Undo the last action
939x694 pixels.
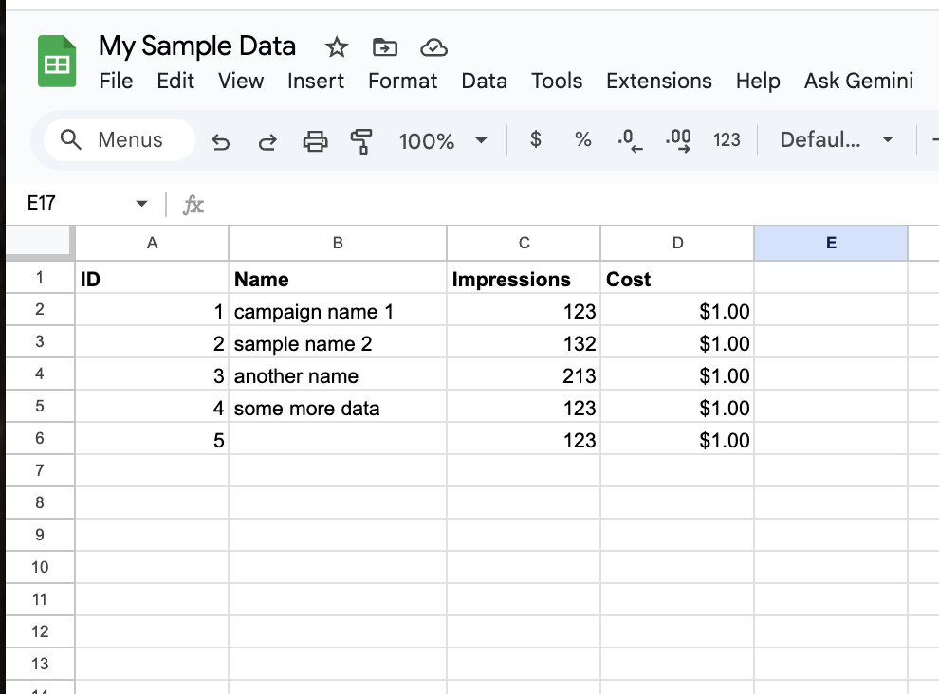tap(221, 141)
